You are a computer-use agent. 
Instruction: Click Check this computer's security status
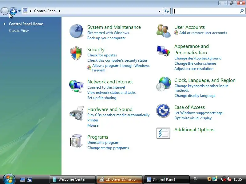tap(117, 60)
